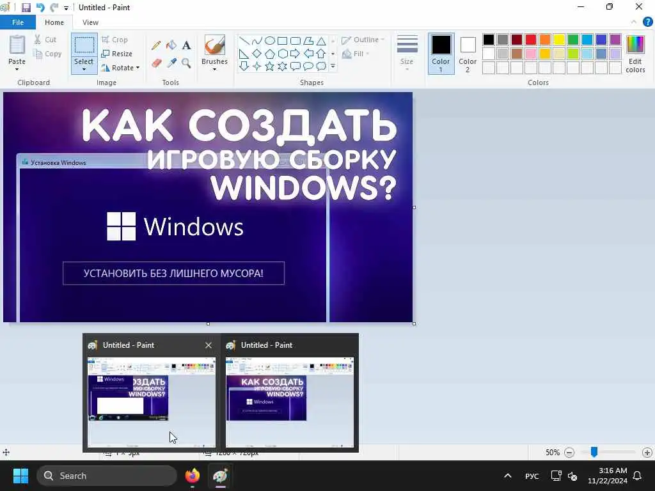The width and height of the screenshot is (655, 491).
Task: Select the Color picker eyedropper tool
Action: (x=171, y=63)
